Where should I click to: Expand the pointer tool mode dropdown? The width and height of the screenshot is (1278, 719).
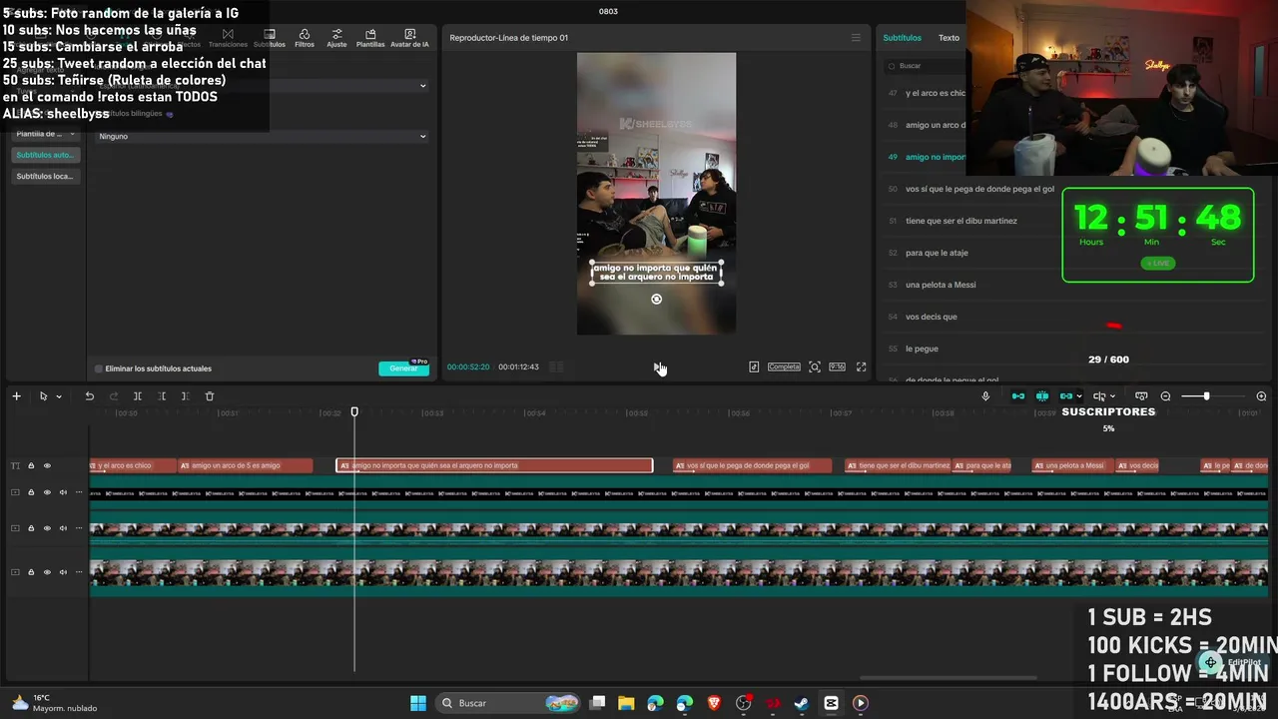[x=59, y=396]
